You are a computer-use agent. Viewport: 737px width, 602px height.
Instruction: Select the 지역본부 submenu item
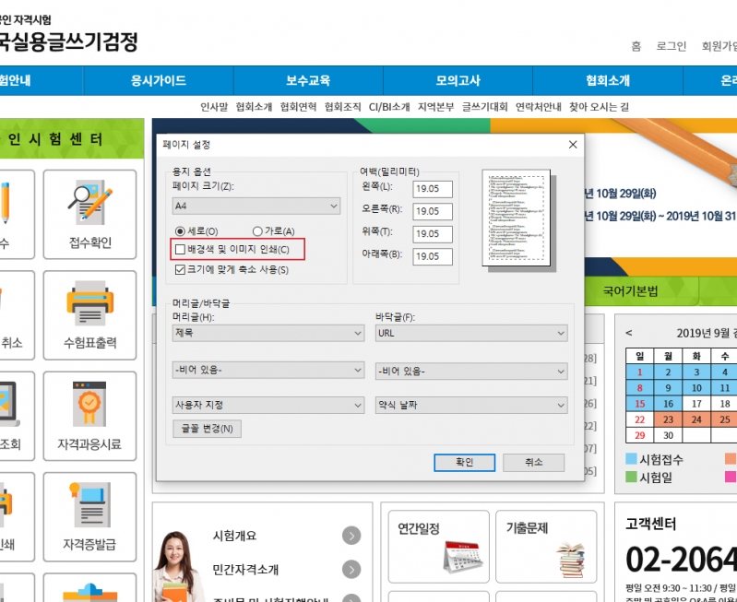click(435, 107)
